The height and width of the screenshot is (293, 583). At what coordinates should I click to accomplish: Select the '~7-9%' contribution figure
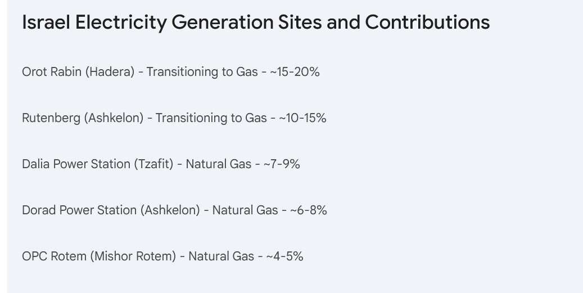(x=281, y=164)
